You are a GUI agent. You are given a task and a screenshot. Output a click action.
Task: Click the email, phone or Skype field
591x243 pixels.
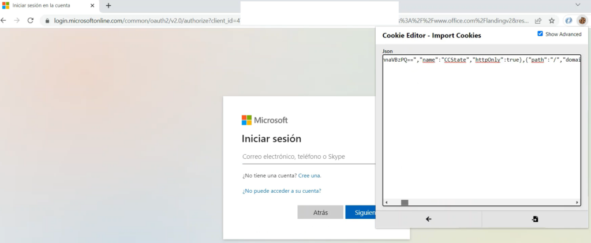308,157
